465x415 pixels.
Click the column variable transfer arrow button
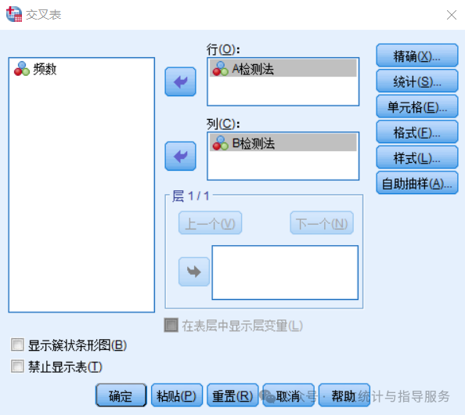click(x=180, y=156)
